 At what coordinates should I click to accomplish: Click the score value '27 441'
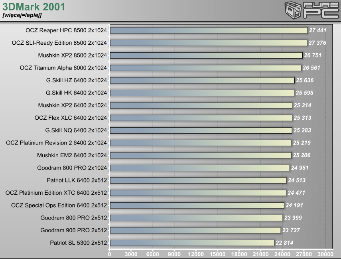tap(318, 30)
